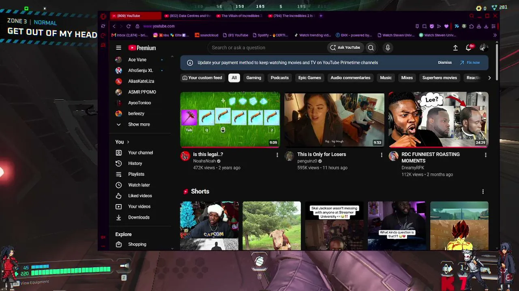The height and width of the screenshot is (291, 519).
Task: Play the "This is Only for Losers" thumbnail
Action: [335, 120]
